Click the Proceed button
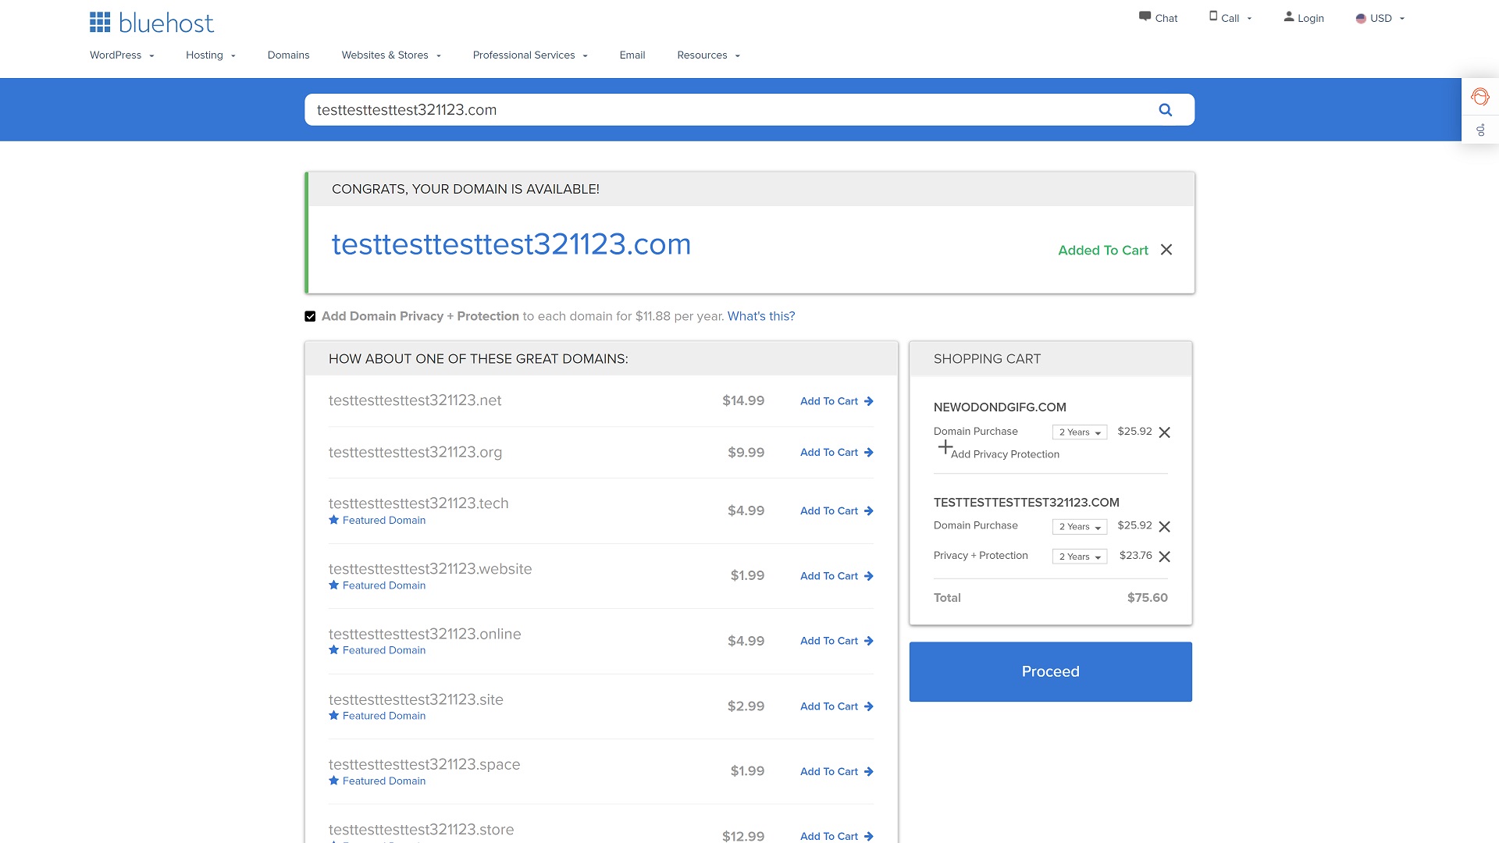 pyautogui.click(x=1050, y=671)
